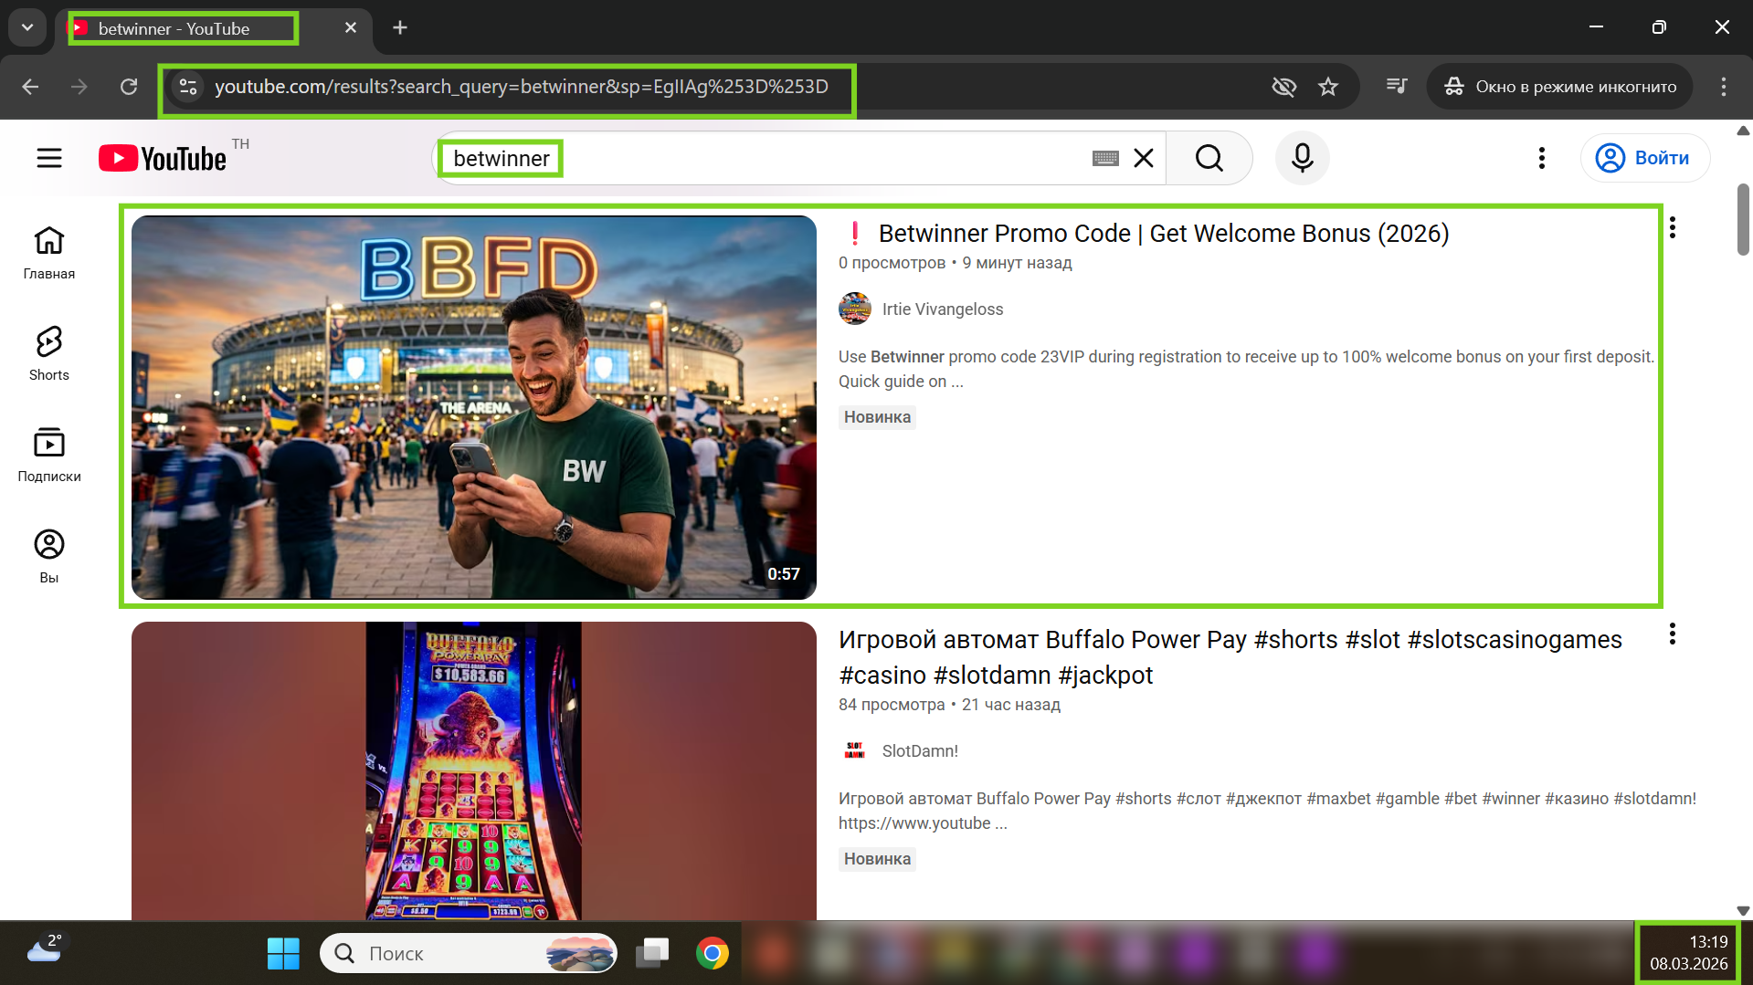Clear the search query with X
1753x985 pixels.
1143,158
